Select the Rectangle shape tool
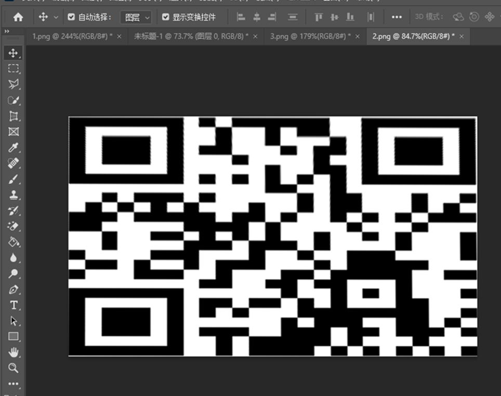This screenshot has height=396, width=501. click(x=13, y=337)
